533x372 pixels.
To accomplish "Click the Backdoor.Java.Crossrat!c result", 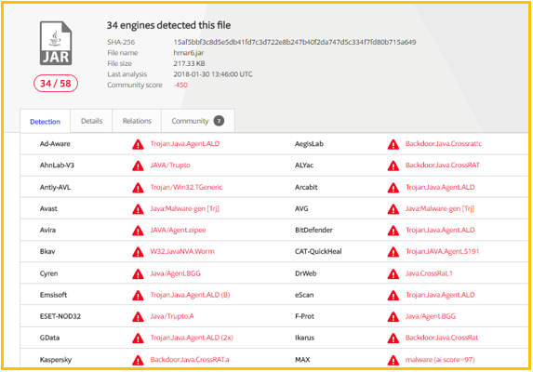I will 444,144.
